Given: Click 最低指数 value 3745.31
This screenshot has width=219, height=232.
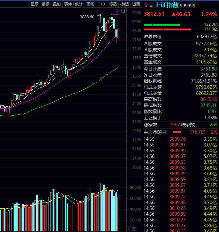Looking at the screenshot, I should 208,105.
